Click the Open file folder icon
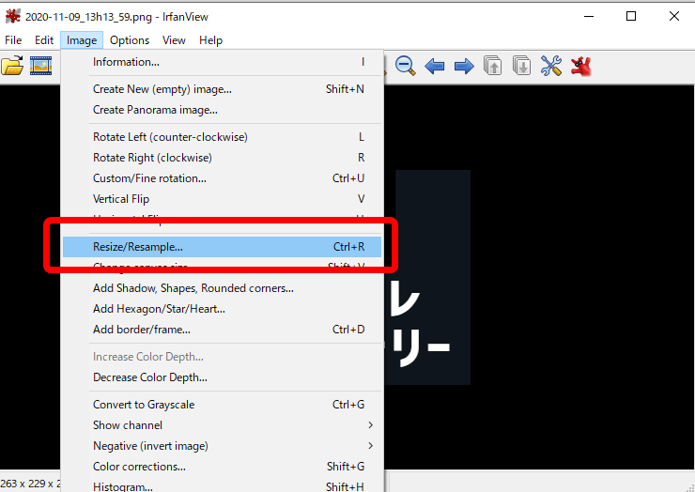Screen dimensions: 695x492 coord(12,66)
